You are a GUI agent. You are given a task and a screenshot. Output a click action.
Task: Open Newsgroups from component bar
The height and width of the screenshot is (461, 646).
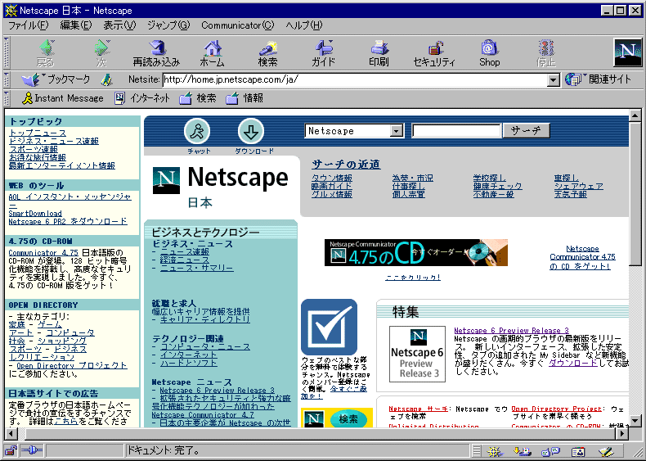coord(550,451)
